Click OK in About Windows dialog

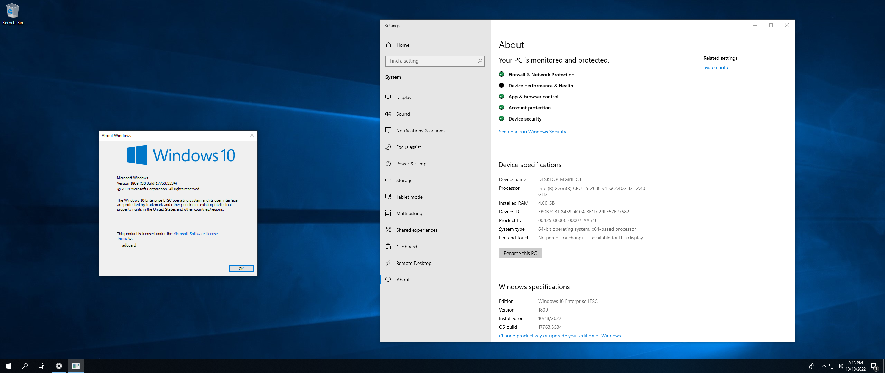[x=241, y=269]
